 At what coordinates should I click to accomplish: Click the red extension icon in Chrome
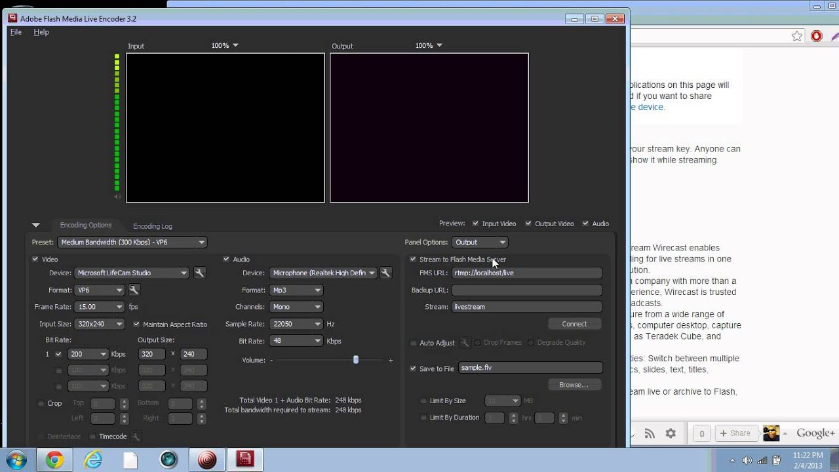click(817, 36)
